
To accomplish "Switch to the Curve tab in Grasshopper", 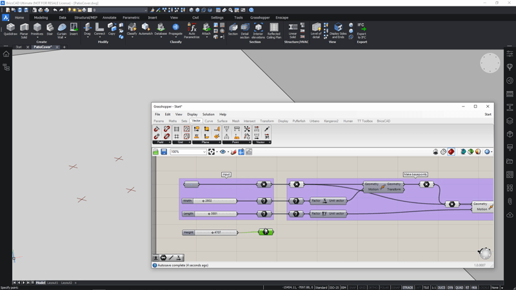I will click(208, 121).
